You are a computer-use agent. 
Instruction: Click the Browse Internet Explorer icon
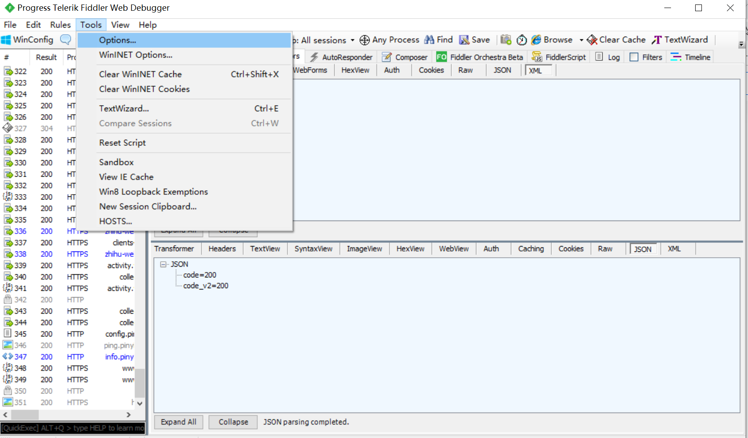536,40
